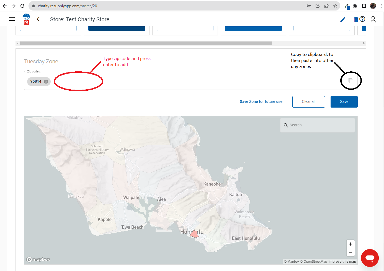This screenshot has width=384, height=271.
Task: Bookmark this page with star
Action: [335, 6]
